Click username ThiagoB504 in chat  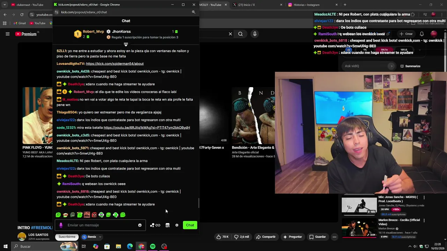coord(67,113)
